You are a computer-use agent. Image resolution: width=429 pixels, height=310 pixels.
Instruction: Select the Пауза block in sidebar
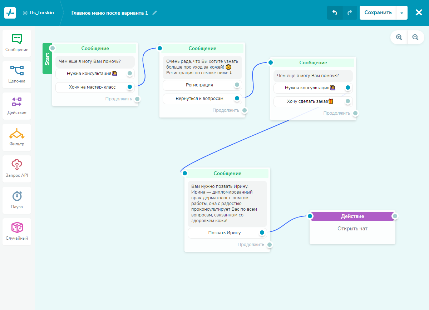[17, 200]
